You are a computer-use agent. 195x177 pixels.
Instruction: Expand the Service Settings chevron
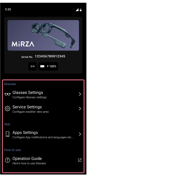(80, 109)
